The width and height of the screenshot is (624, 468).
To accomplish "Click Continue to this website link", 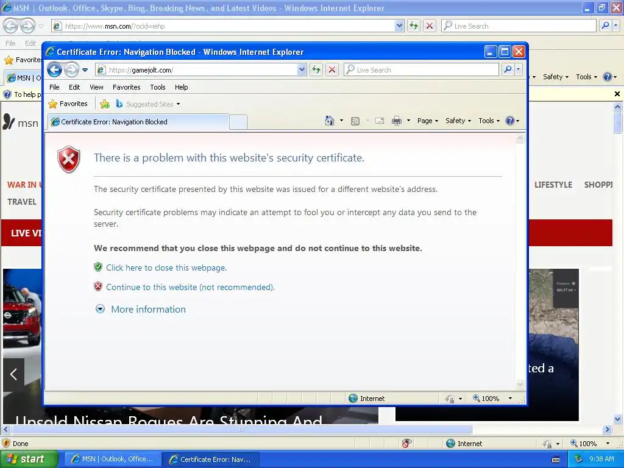I will 190,288.
